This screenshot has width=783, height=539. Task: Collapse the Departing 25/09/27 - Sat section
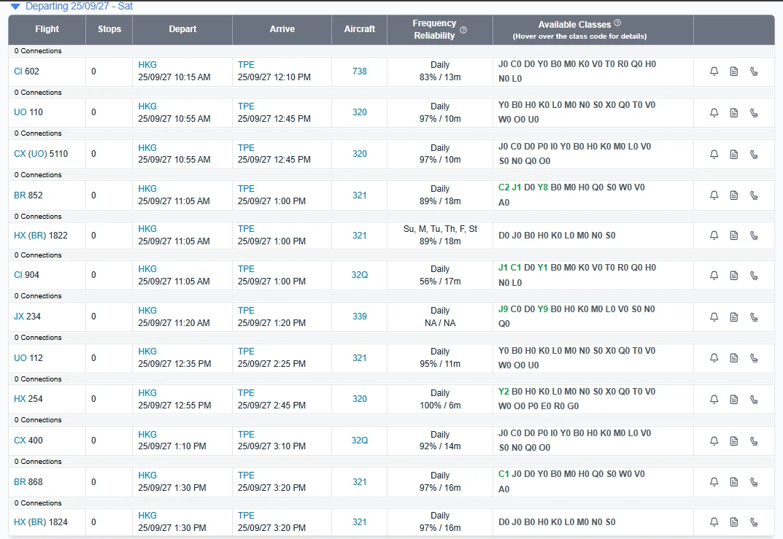click(15, 7)
